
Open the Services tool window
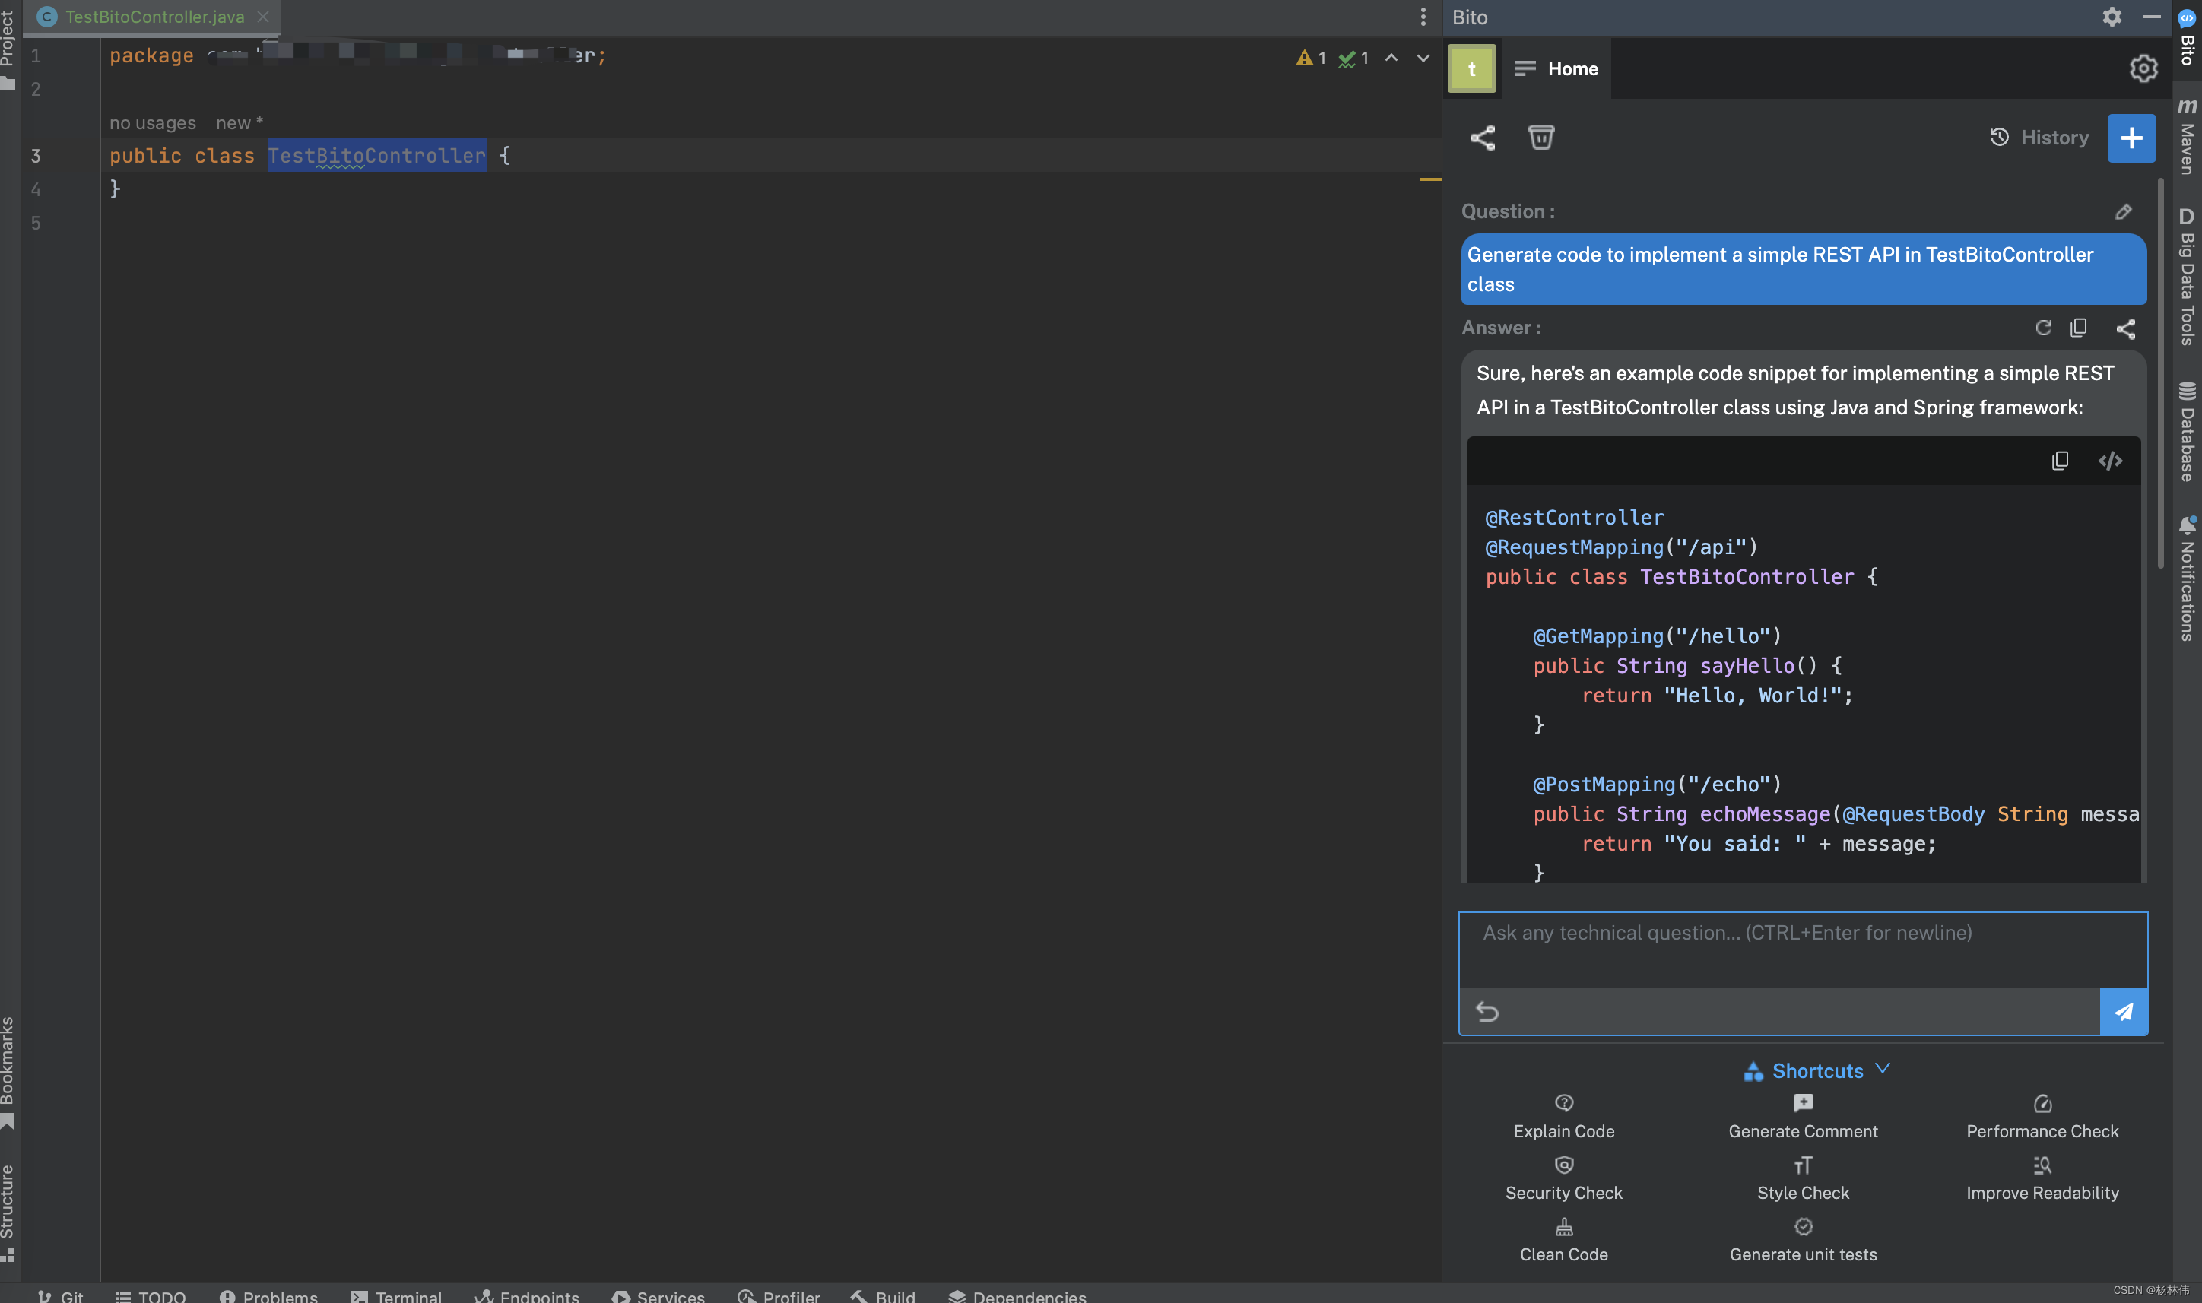pyautogui.click(x=658, y=1296)
